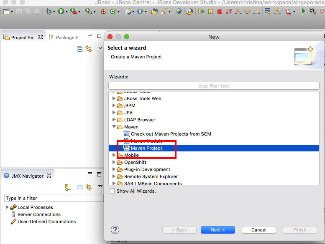Click the JMX Navigator filter text field

(54, 198)
